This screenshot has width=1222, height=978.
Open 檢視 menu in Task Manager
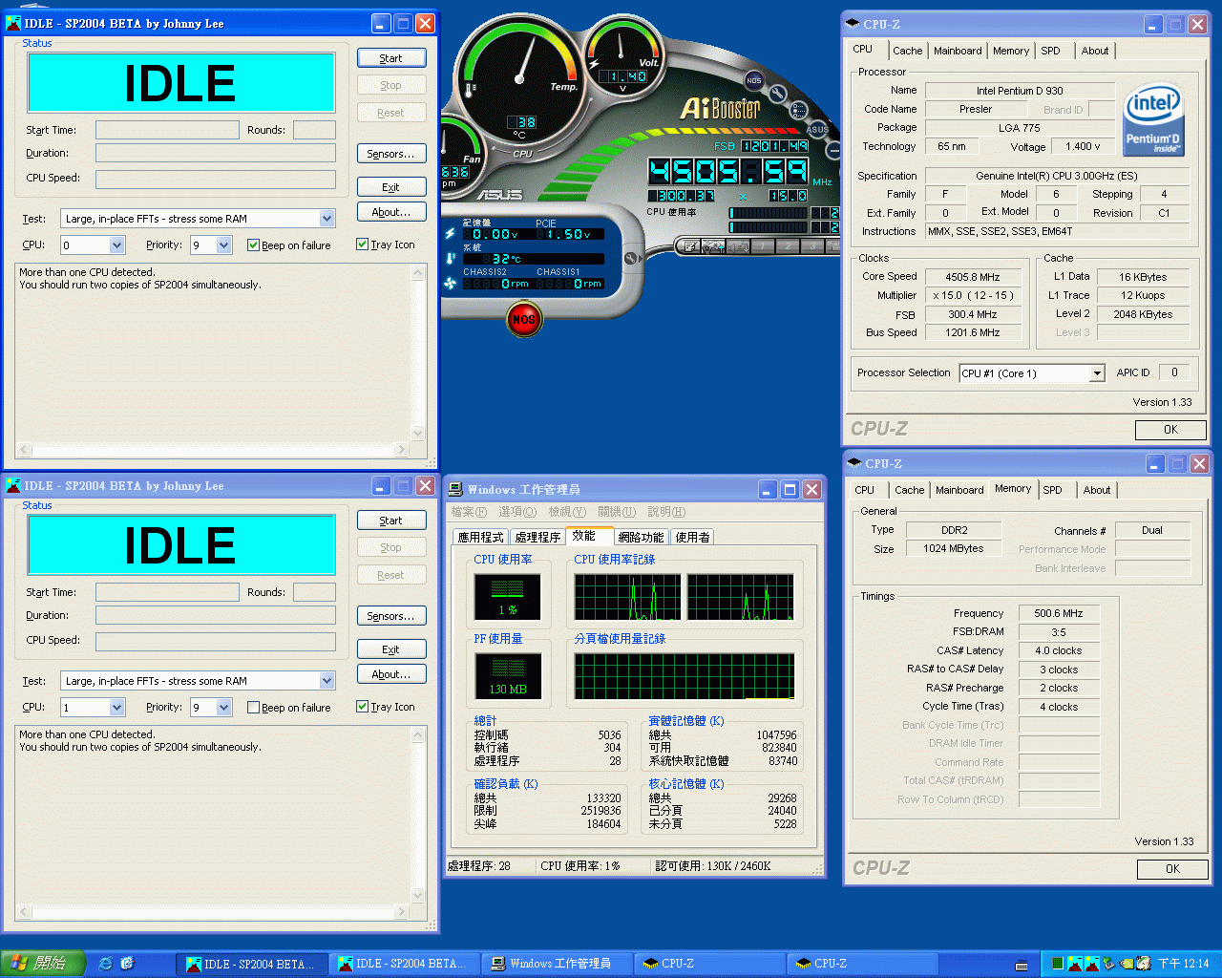coord(566,512)
